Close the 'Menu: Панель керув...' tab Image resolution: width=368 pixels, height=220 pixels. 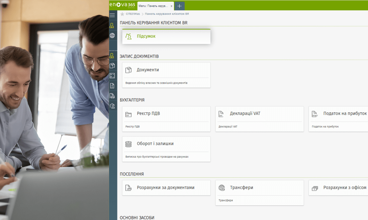point(172,6)
